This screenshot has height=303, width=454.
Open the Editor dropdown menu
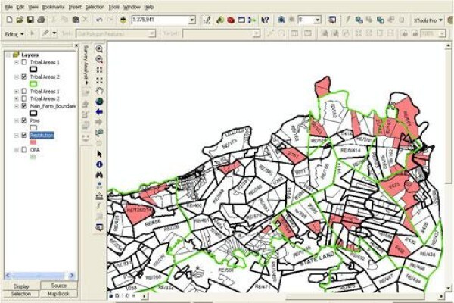tap(14, 34)
